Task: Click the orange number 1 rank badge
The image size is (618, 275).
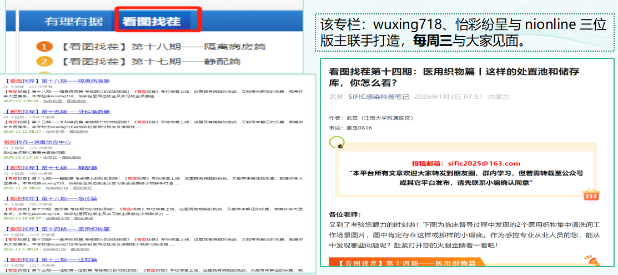Action: [x=44, y=47]
